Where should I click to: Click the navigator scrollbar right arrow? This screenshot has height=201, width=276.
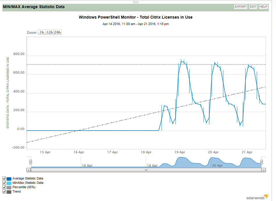[264, 170]
